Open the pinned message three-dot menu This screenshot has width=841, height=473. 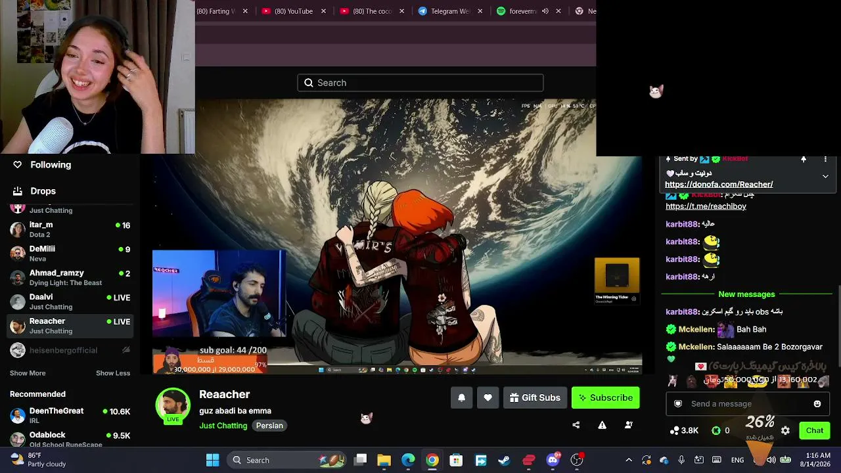tap(825, 159)
